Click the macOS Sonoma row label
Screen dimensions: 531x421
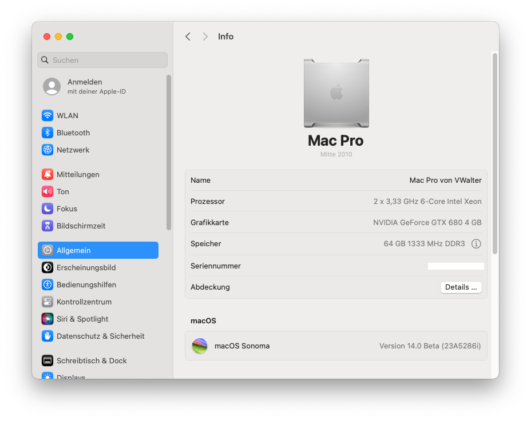click(242, 346)
